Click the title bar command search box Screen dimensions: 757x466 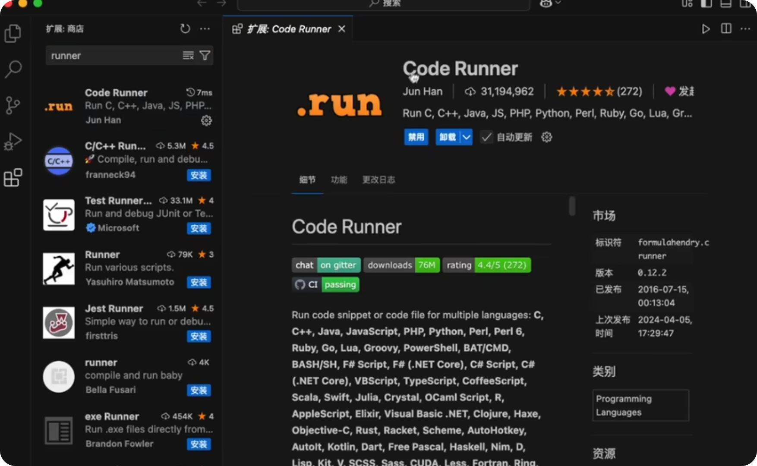[384, 4]
